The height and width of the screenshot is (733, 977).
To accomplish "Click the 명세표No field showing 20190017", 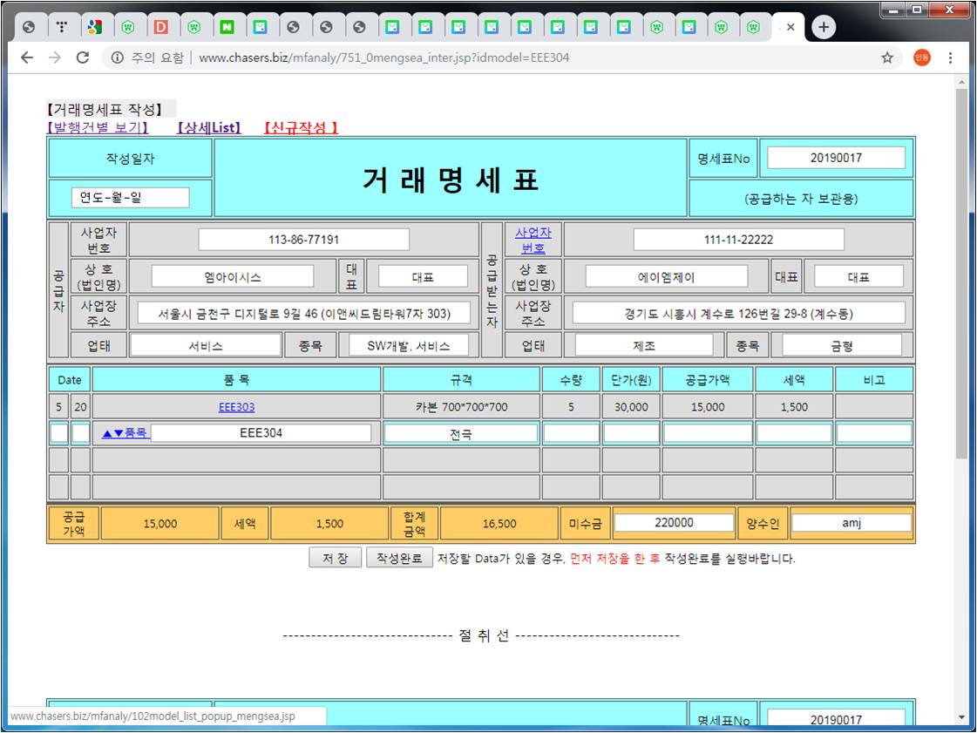I will (x=836, y=158).
